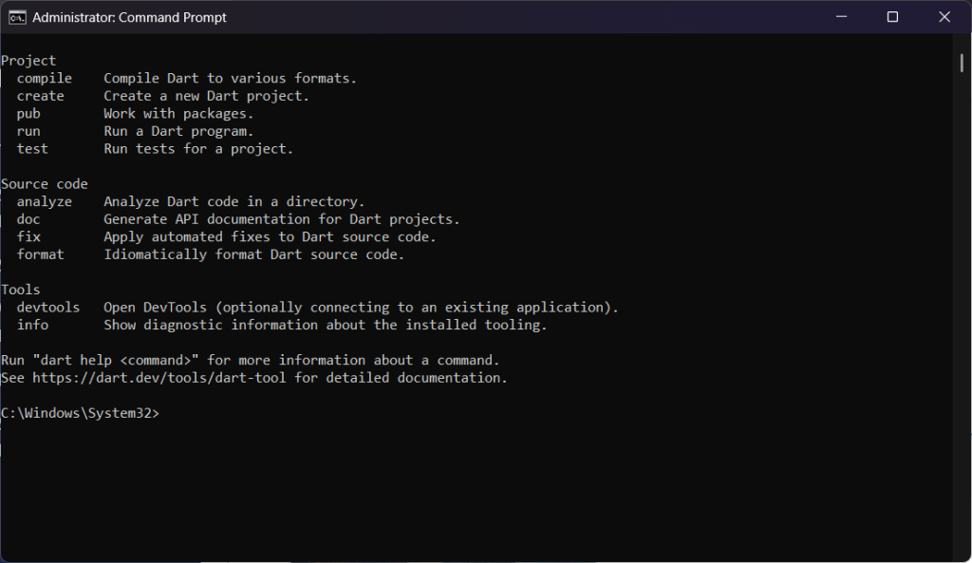972x563 pixels.
Task: Click the "create" command name
Action: point(40,96)
